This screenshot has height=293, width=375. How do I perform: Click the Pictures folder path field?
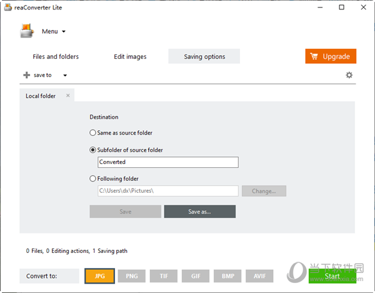(x=168, y=191)
